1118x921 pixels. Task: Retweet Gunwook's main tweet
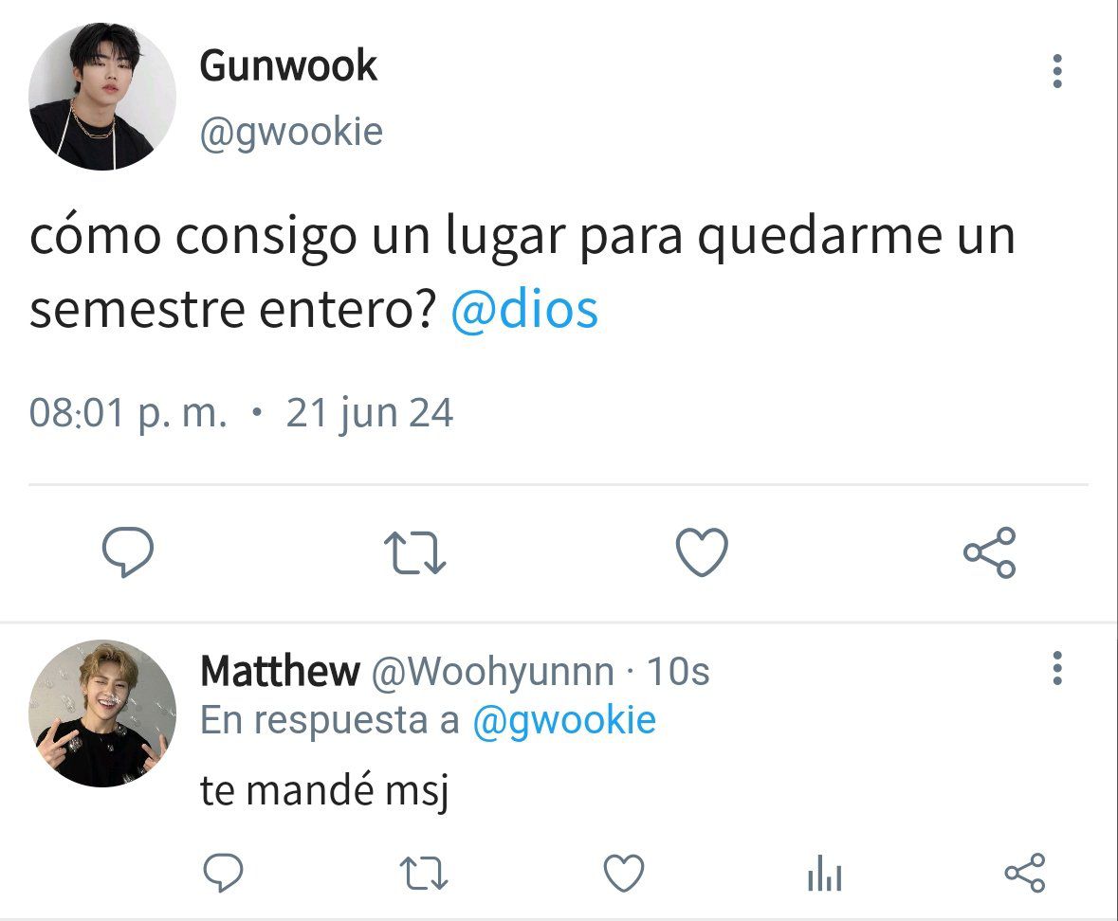[415, 552]
